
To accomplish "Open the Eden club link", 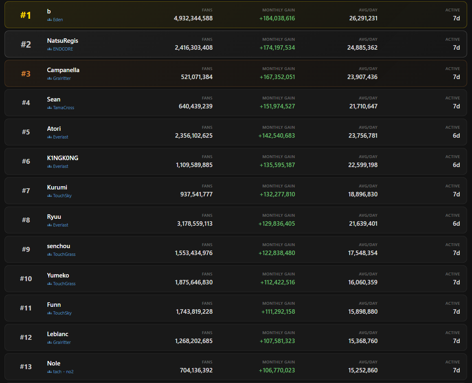I will [58, 20].
